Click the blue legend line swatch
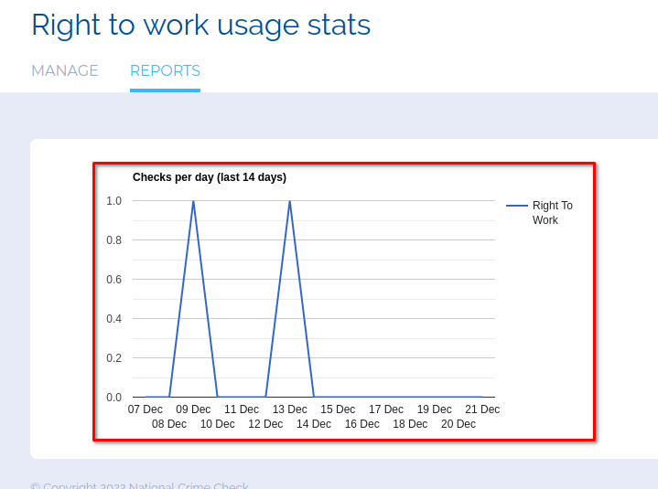Viewport: 658px width, 489px height. (x=517, y=206)
